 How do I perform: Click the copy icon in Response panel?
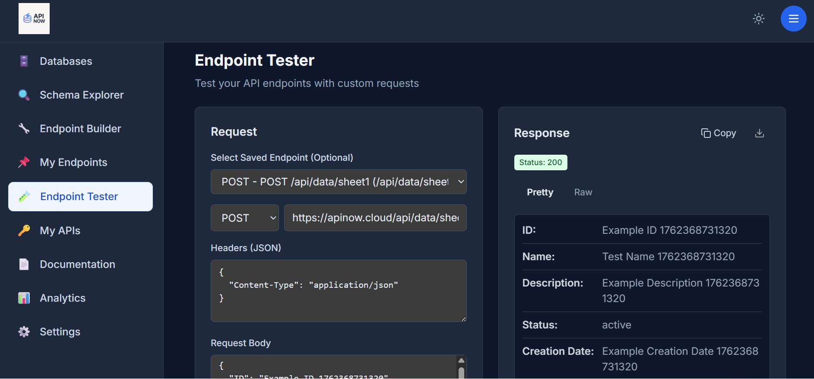706,133
